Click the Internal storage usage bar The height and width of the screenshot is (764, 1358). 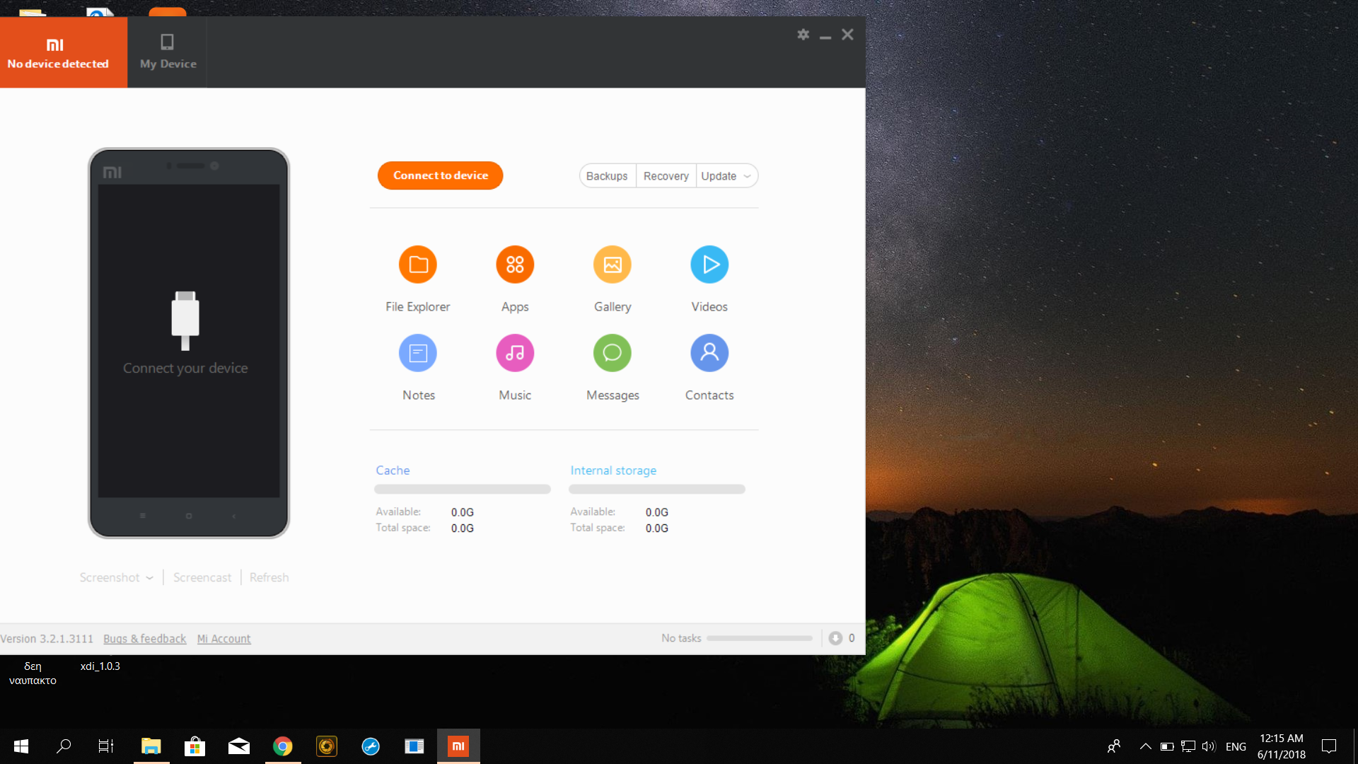pyautogui.click(x=656, y=490)
